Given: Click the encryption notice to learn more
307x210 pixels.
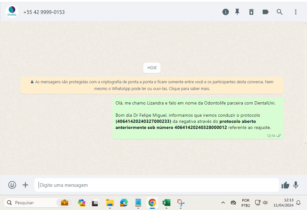Looking at the screenshot, I should 152,85.
